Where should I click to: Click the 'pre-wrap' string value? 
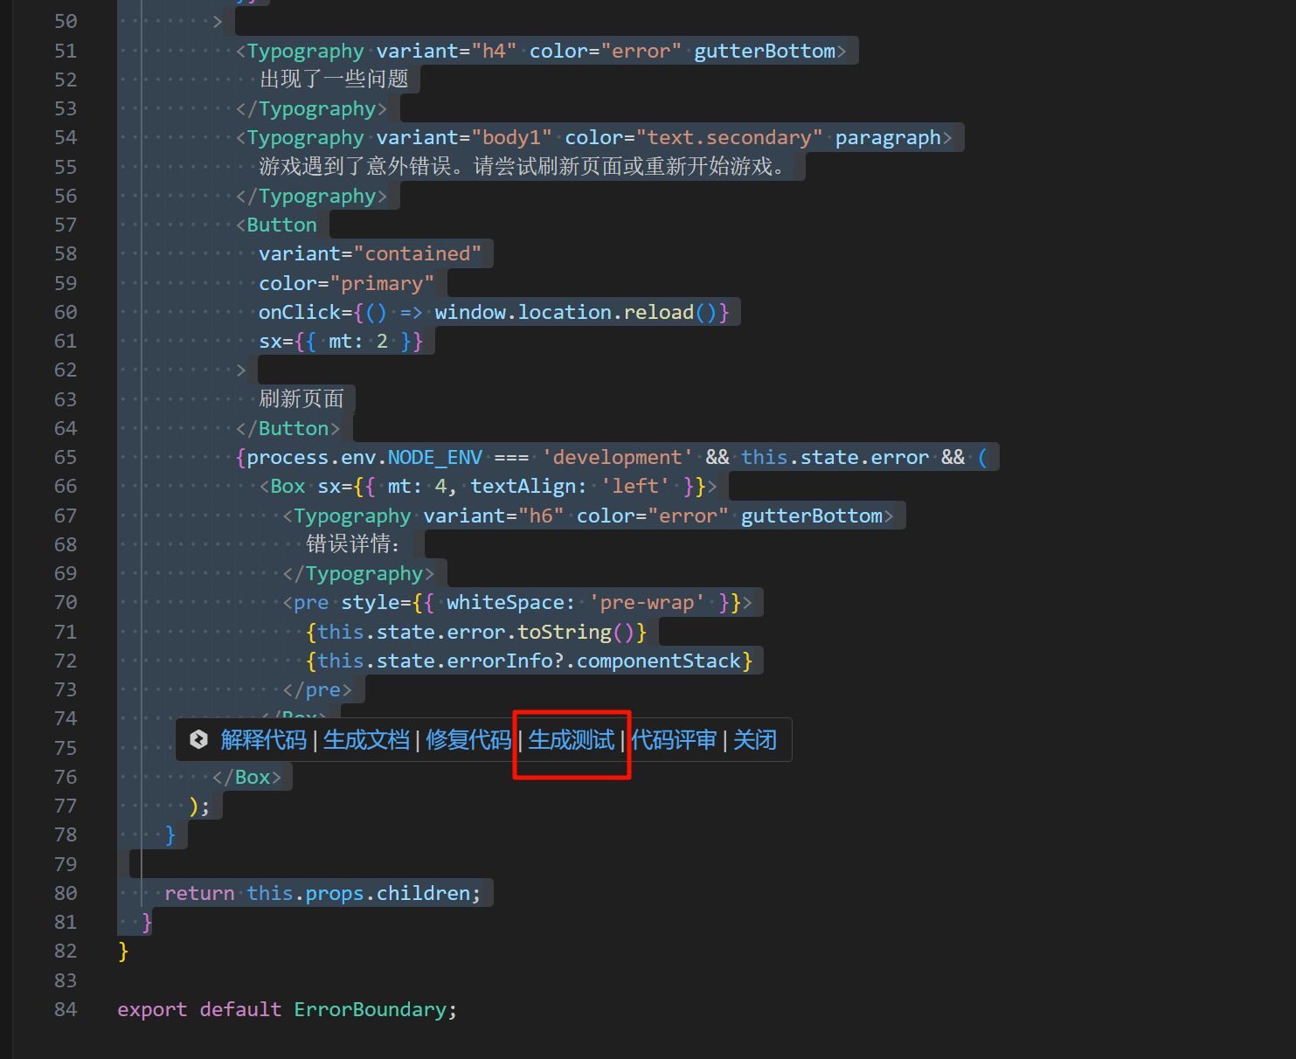pos(647,602)
